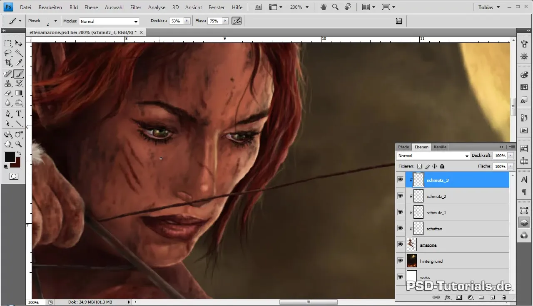Toggle Quick Mask mode
The image size is (533, 306).
click(13, 176)
